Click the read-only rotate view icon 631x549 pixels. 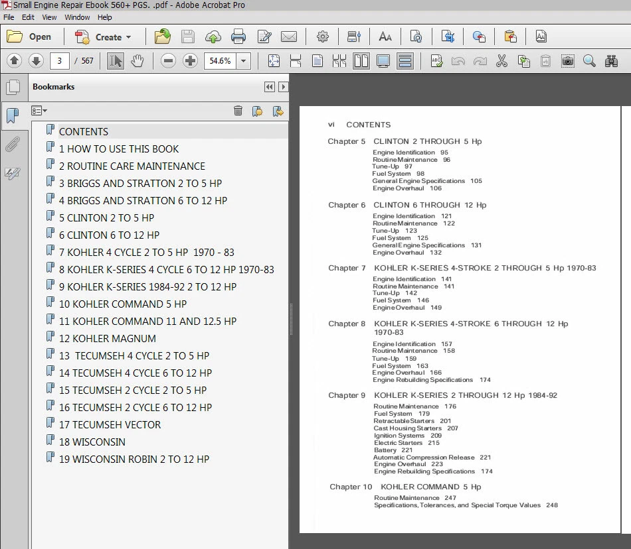pyautogui.click(x=416, y=37)
